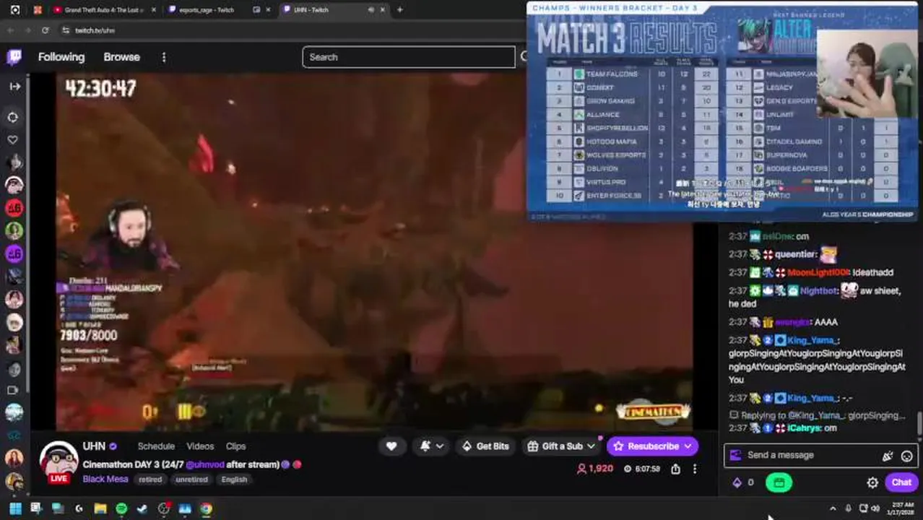This screenshot has height=520, width=923.
Task: Share the stream with the share icon
Action: 675,469
